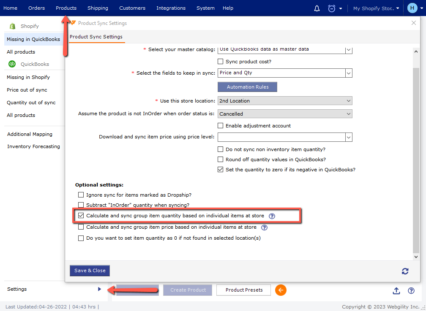The image size is (426, 311).
Task: Open the Orders menu
Action: 36,8
